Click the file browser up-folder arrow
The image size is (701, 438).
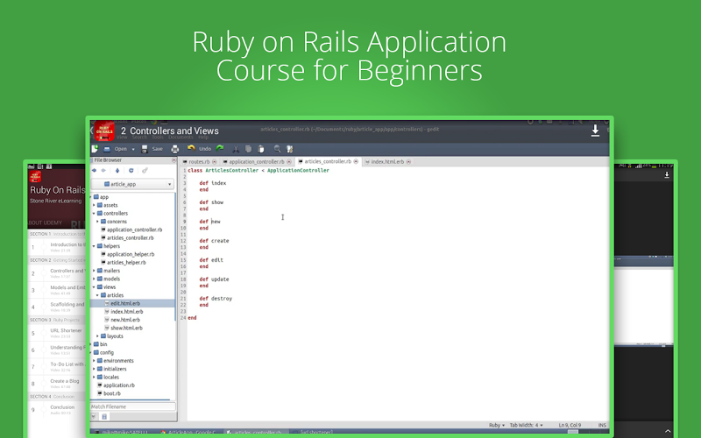(x=117, y=170)
